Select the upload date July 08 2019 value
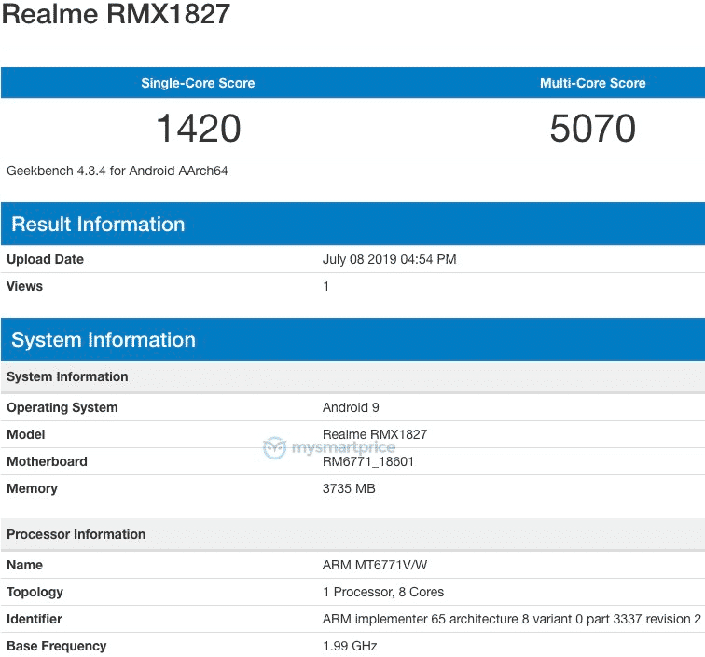 pyautogui.click(x=389, y=259)
